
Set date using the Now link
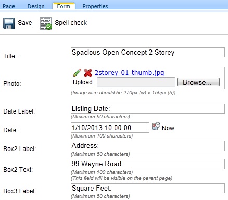click(168, 128)
